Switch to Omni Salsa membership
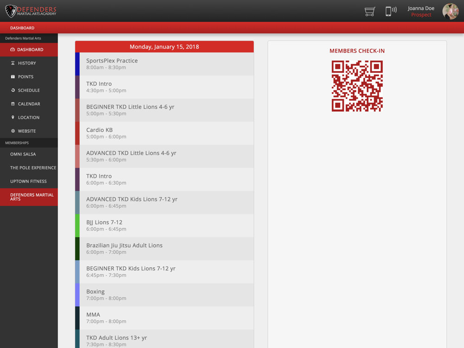 click(29, 154)
